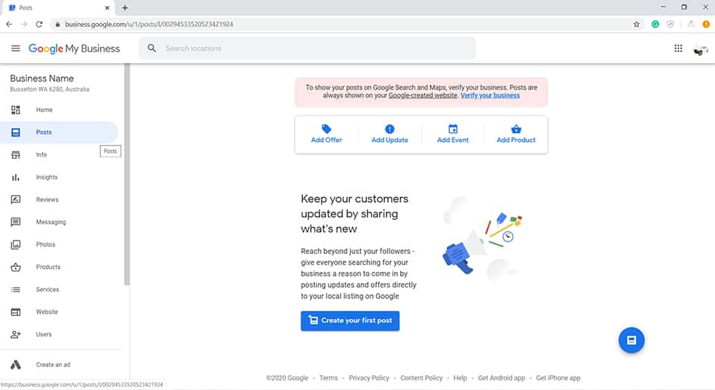Open the Google apps grid
This screenshot has width=715, height=390.
click(x=678, y=48)
